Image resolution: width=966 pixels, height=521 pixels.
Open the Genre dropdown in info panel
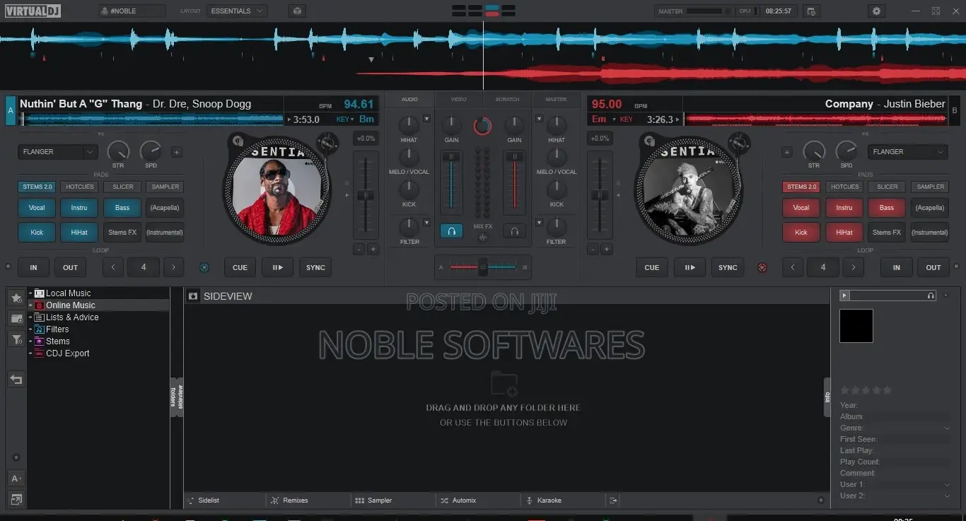947,428
